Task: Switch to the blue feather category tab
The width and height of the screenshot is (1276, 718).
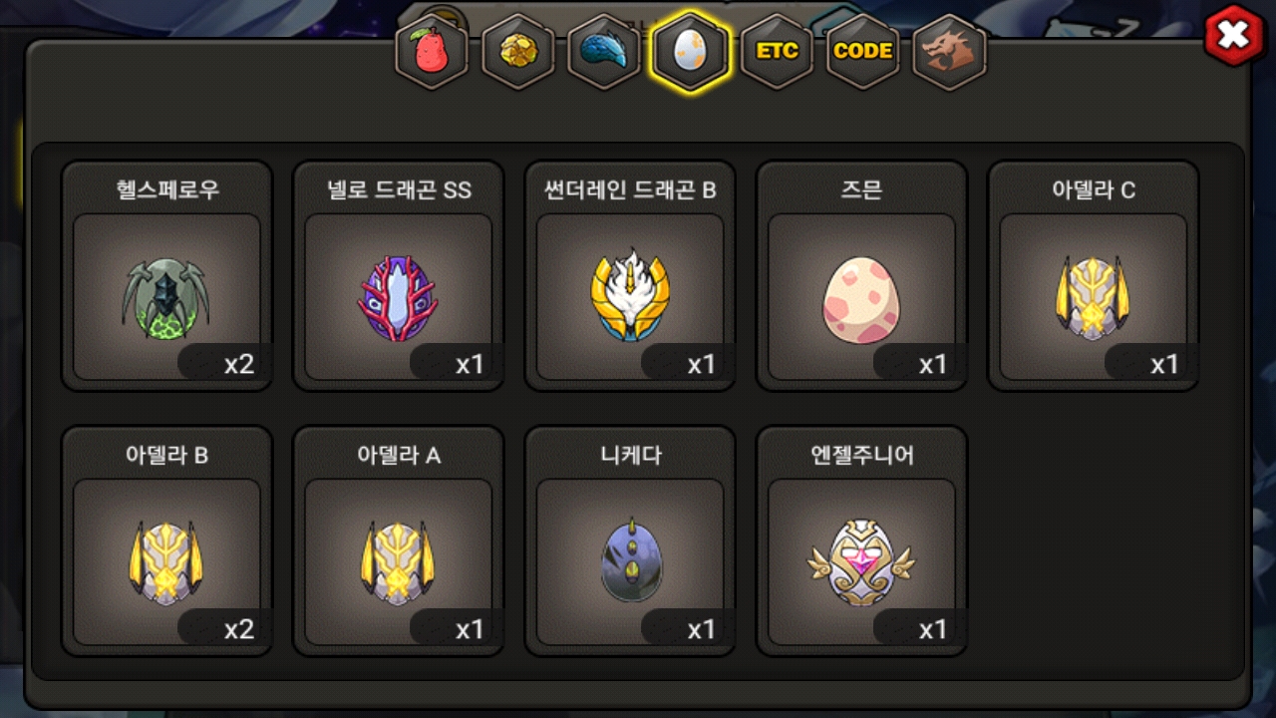Action: pyautogui.click(x=604, y=52)
